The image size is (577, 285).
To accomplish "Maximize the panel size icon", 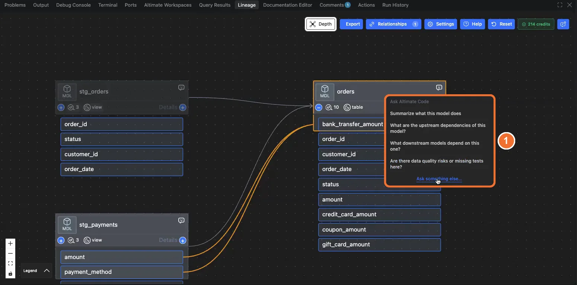I will click(560, 5).
